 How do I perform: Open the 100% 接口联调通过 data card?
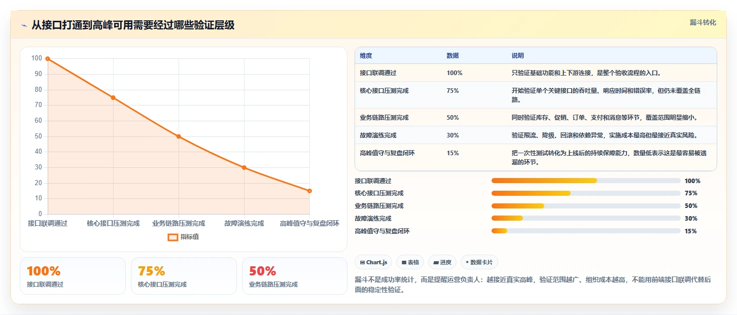[x=73, y=276]
